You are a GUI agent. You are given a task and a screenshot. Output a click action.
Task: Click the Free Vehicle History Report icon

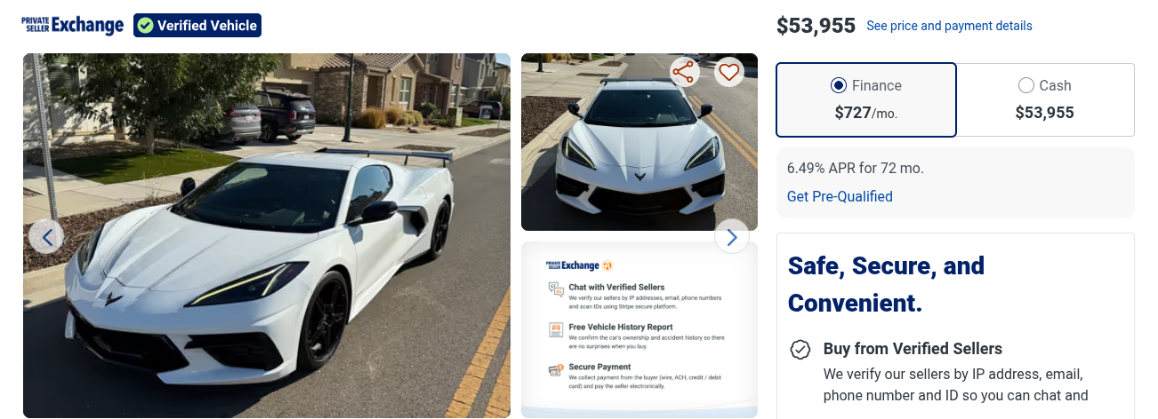(556, 330)
